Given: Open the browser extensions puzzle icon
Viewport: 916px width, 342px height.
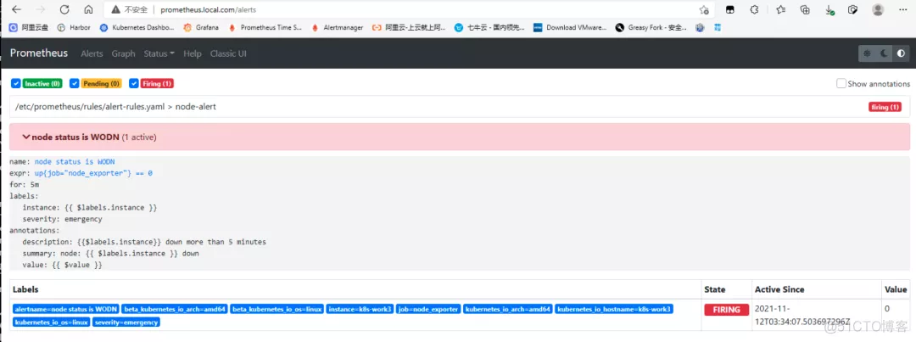Looking at the screenshot, I should (x=754, y=9).
